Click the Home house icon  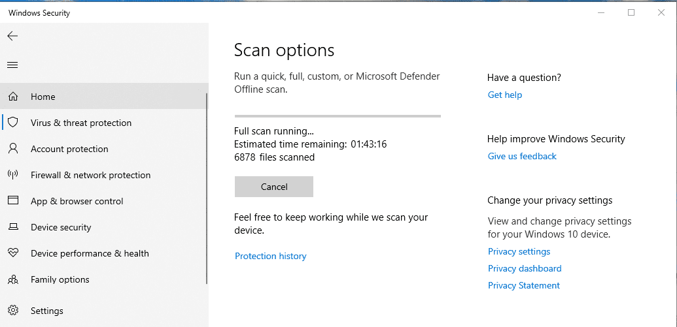click(13, 97)
